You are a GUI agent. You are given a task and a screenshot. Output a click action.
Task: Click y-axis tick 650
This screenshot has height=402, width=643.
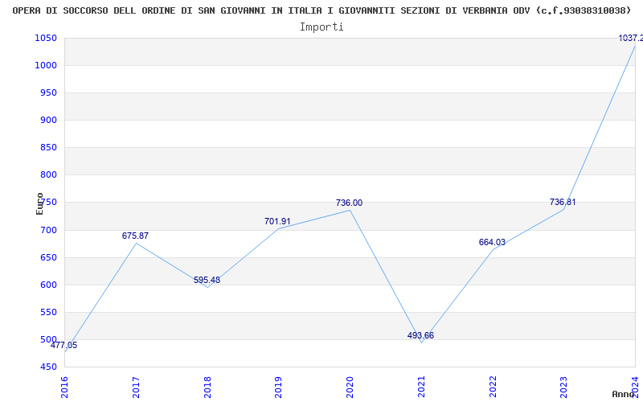click(x=49, y=257)
